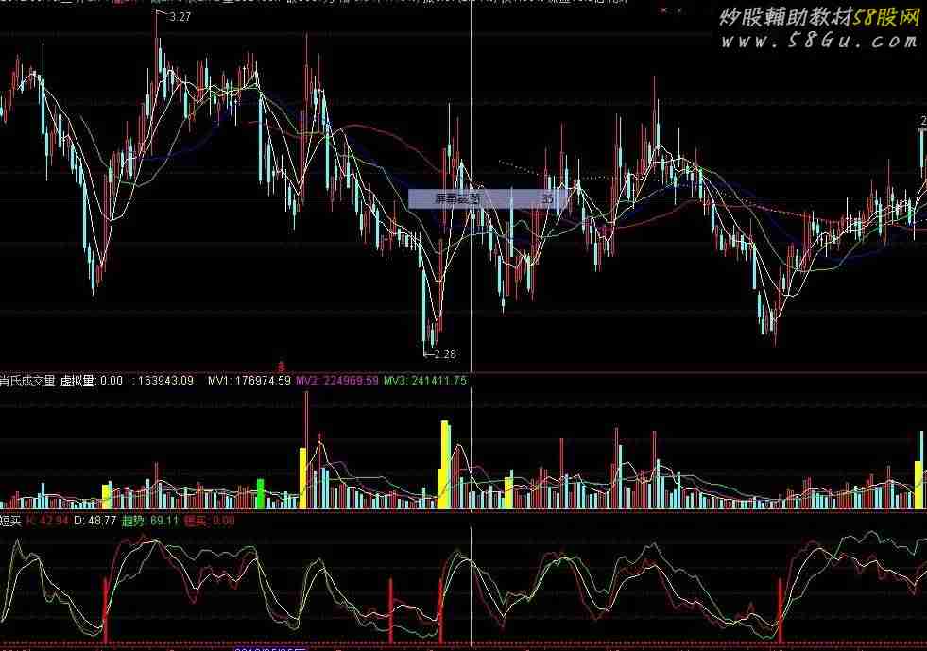Open the 短买 indicator title label

pyautogui.click(x=10, y=521)
